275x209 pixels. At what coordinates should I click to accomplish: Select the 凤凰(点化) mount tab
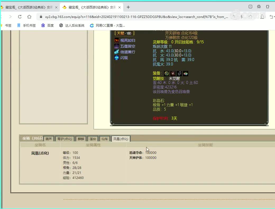pos(121,139)
